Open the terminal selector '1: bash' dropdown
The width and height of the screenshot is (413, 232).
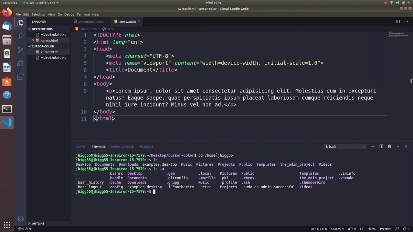tap(345, 146)
